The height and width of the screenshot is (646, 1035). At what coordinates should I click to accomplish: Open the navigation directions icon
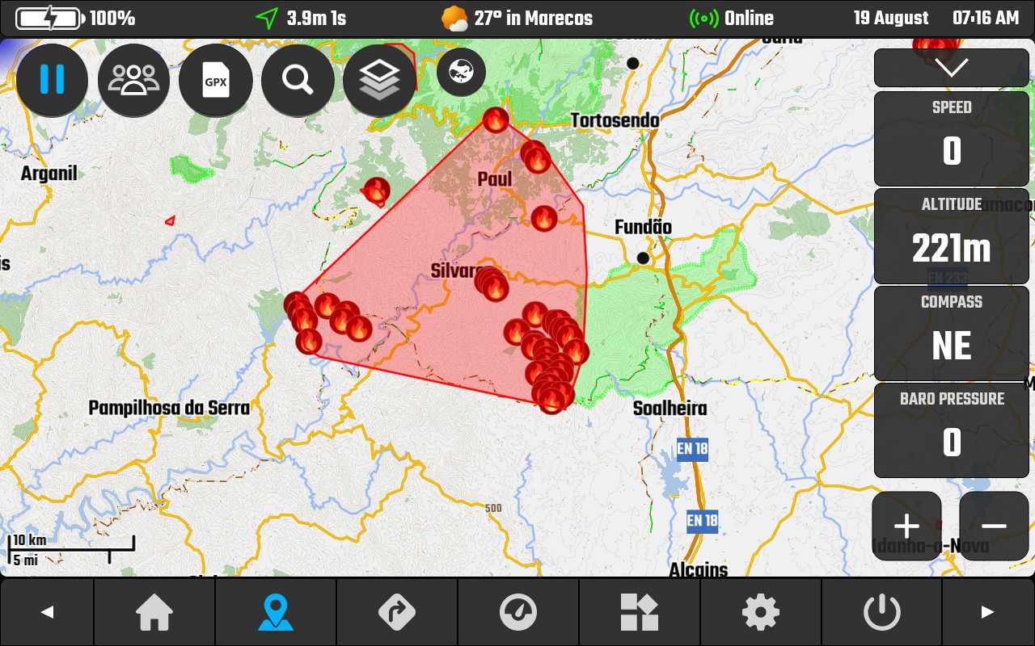[x=397, y=612]
